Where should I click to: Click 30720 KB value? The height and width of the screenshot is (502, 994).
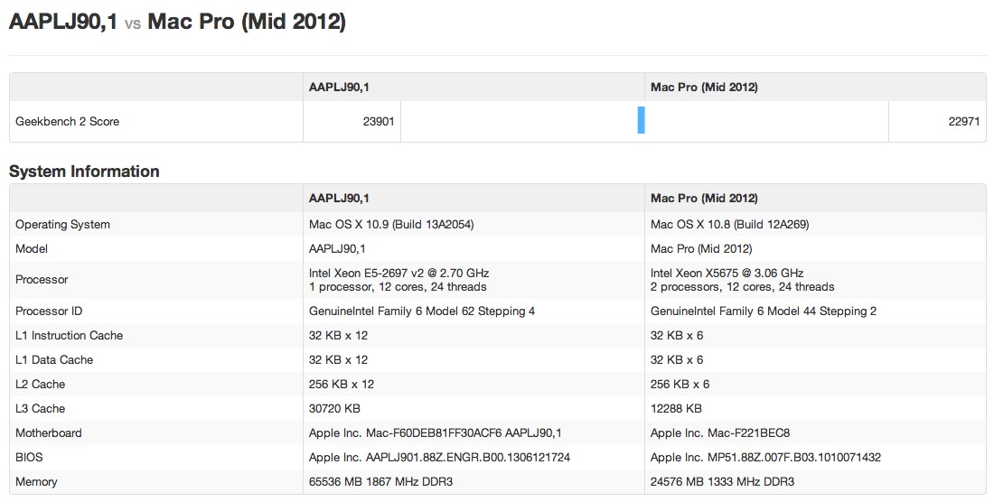click(334, 409)
